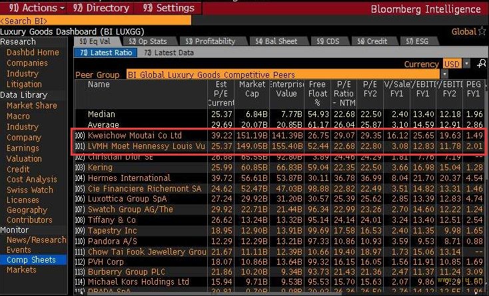Open Valuation in the sidebar
Image resolution: width=489 pixels, height=296 pixels.
click(24, 159)
